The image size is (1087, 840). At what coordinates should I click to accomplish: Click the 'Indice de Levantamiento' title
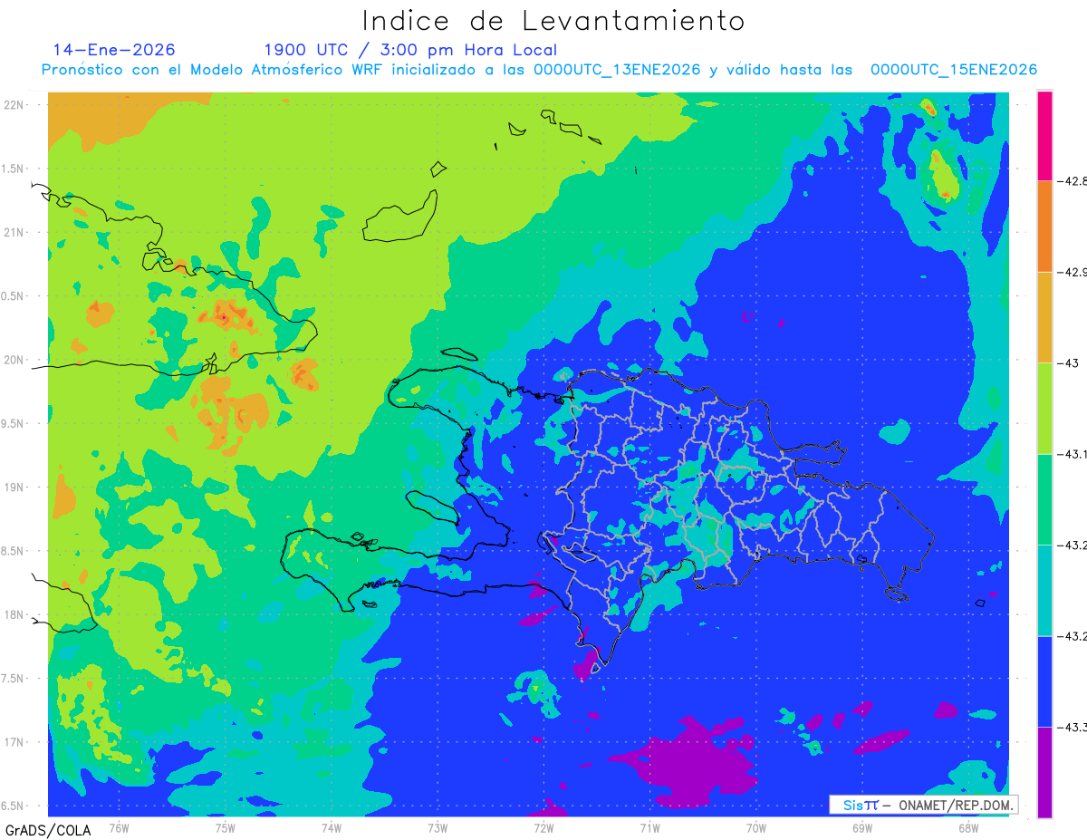point(553,20)
